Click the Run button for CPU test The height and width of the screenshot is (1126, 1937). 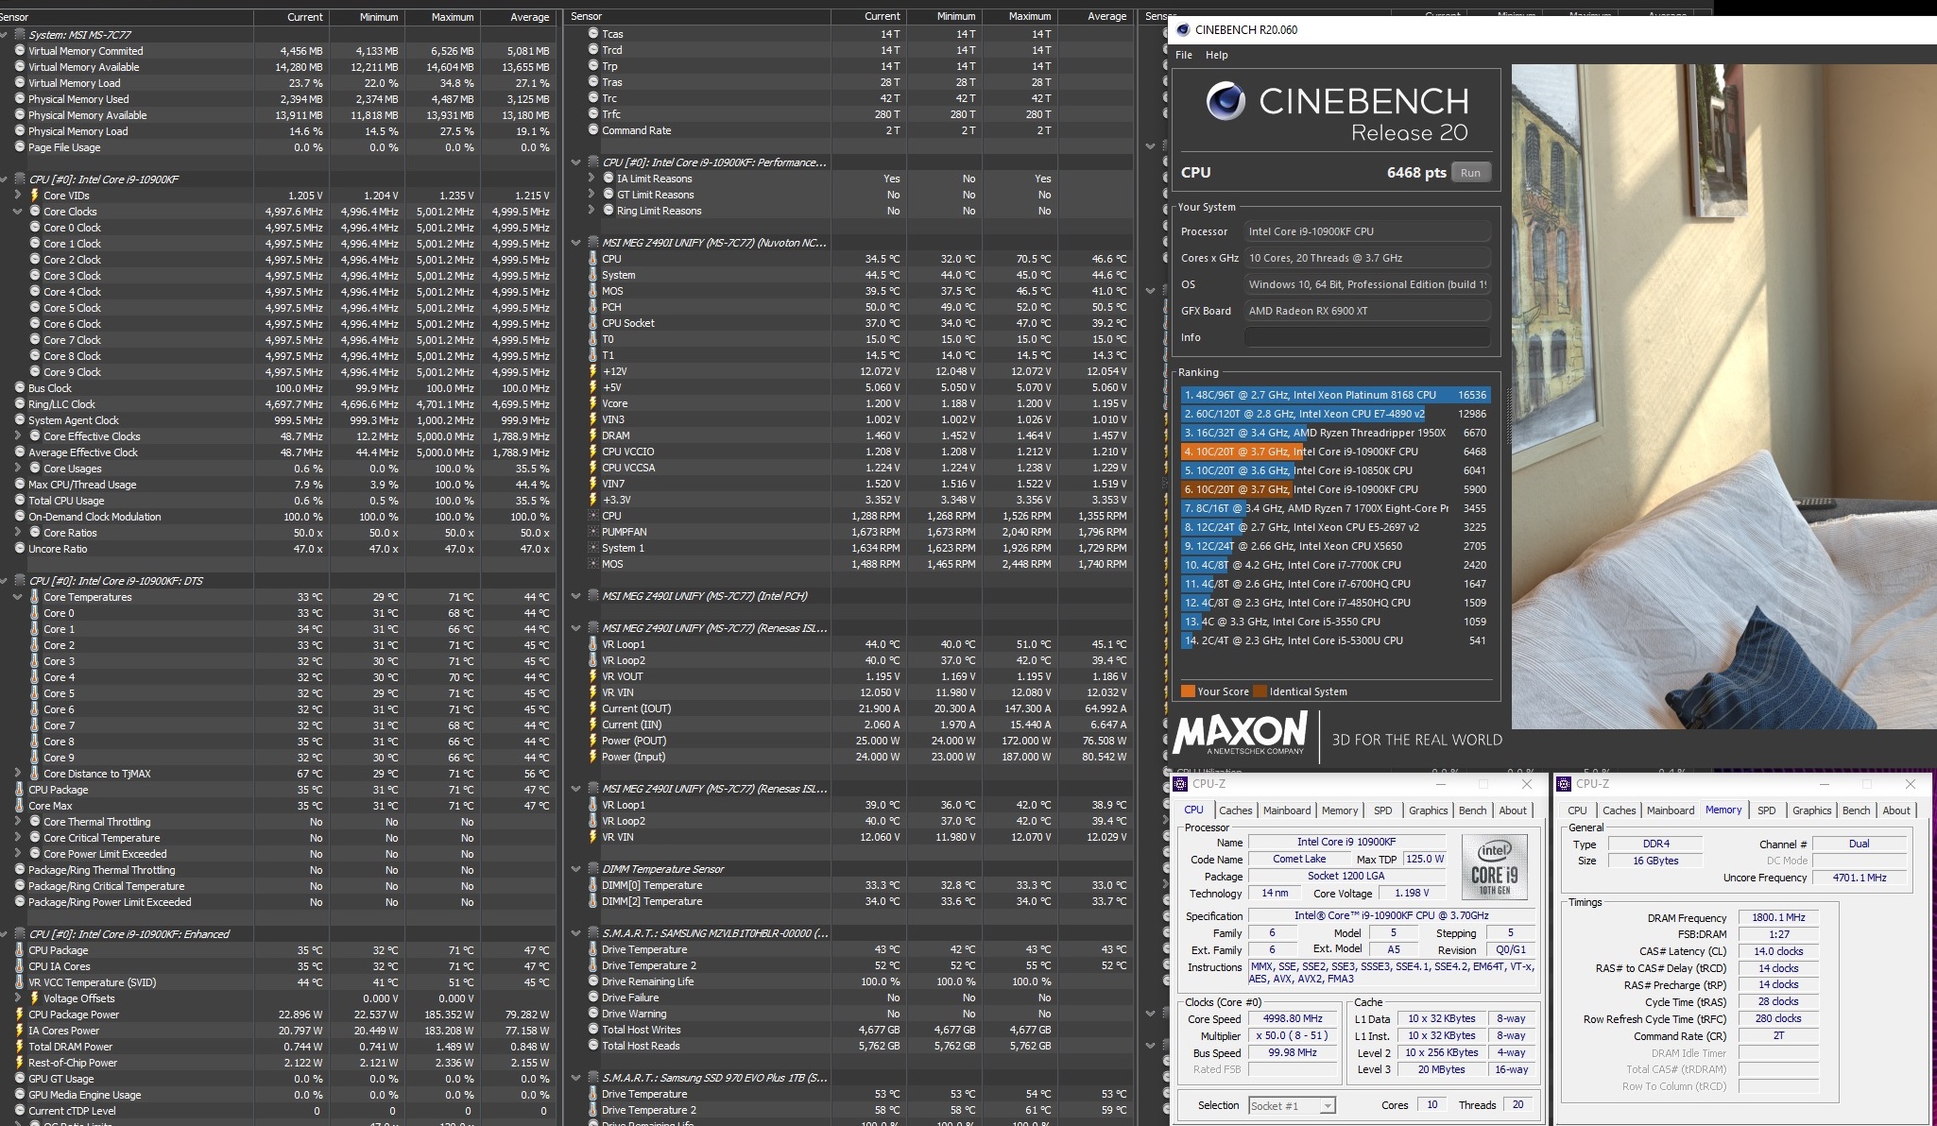(x=1470, y=173)
